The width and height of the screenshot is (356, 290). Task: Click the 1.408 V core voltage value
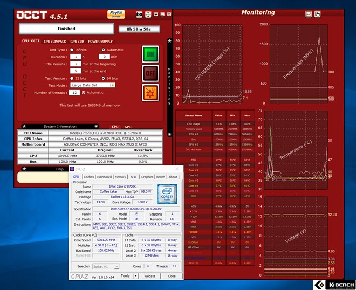coord(142,202)
